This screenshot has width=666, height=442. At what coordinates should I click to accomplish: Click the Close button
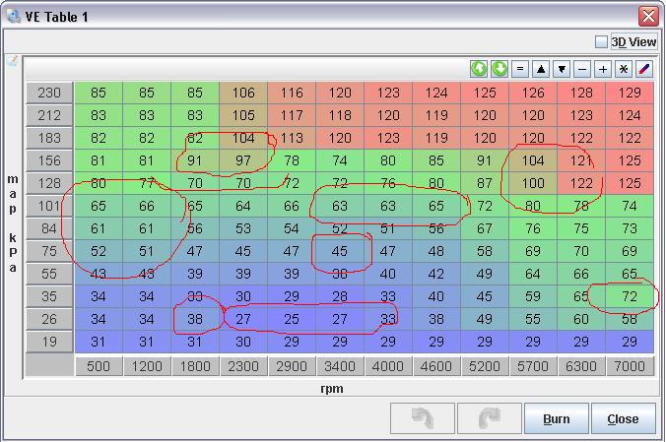(623, 418)
